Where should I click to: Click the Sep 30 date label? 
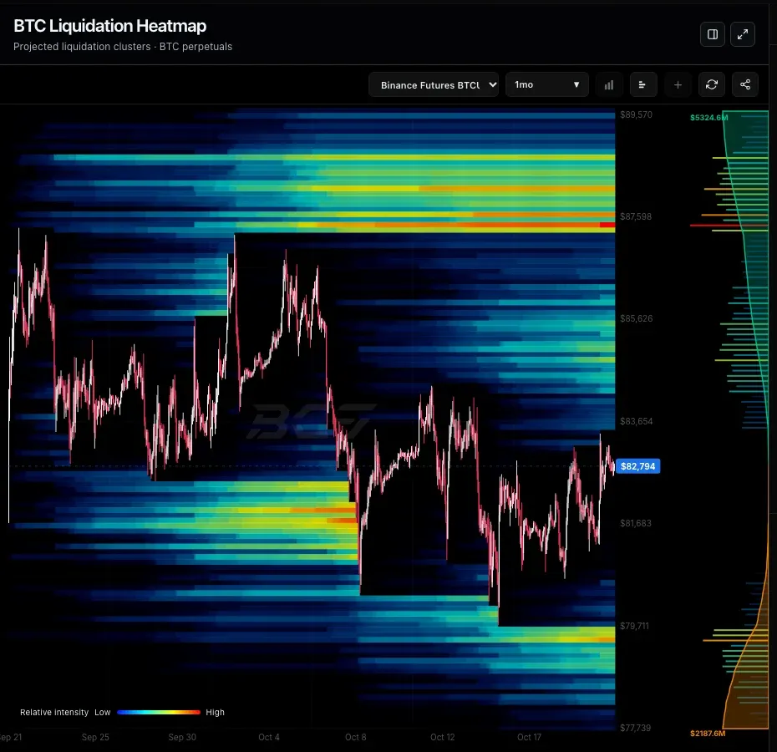[182, 737]
